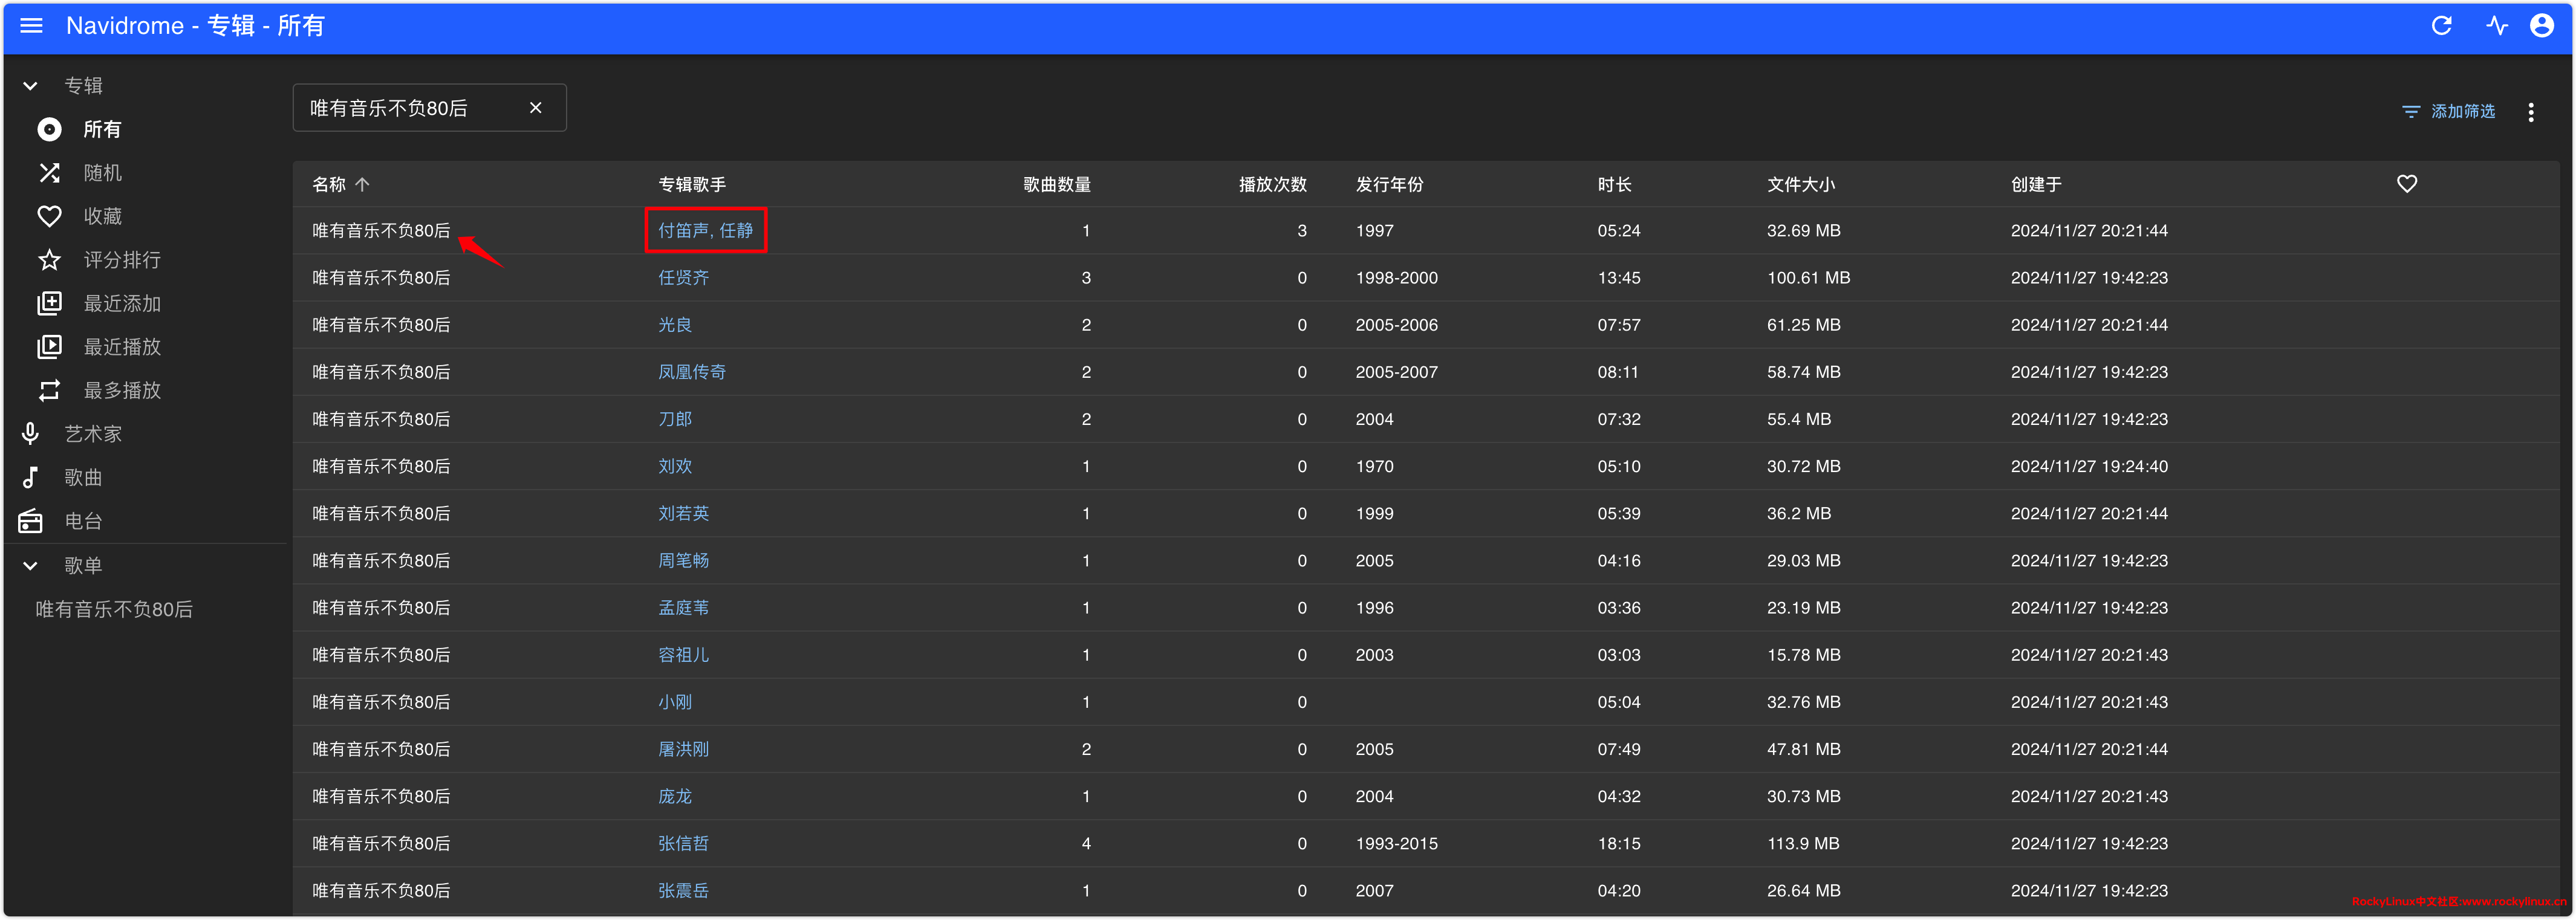Clear the search field with the X
This screenshot has height=920, width=2576.
click(x=535, y=108)
